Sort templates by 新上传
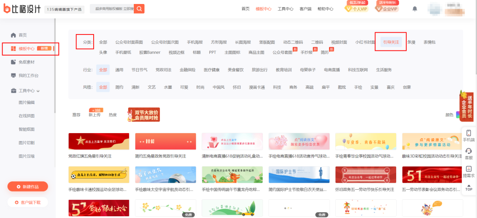 (95, 115)
